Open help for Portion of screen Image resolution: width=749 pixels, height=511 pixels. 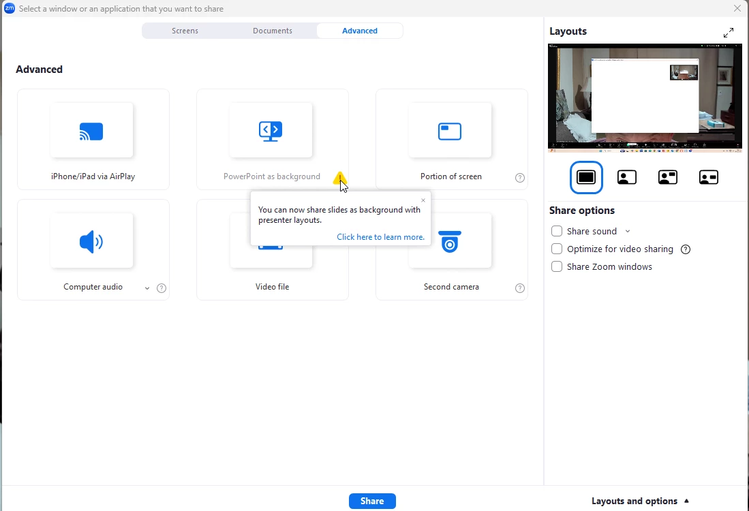pyautogui.click(x=520, y=178)
